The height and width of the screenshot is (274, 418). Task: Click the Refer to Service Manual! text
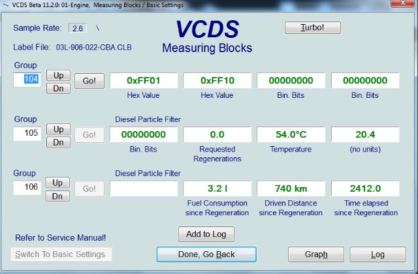click(61, 237)
